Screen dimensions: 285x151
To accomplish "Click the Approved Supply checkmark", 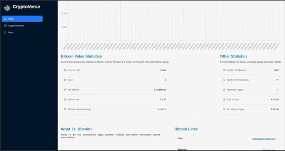I will tap(277, 90).
